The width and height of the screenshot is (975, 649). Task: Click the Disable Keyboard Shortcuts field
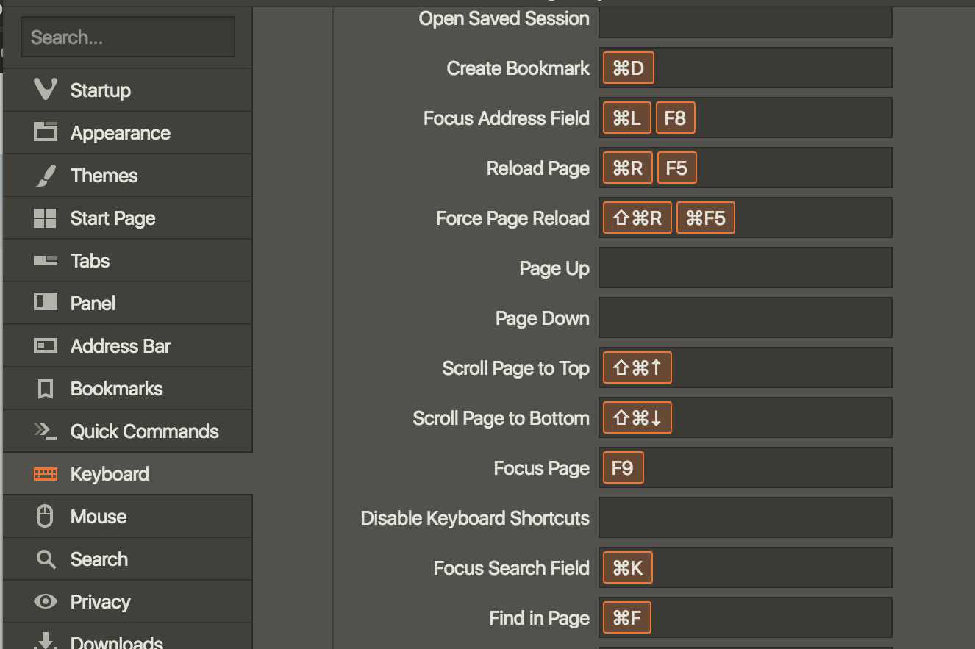tap(745, 518)
